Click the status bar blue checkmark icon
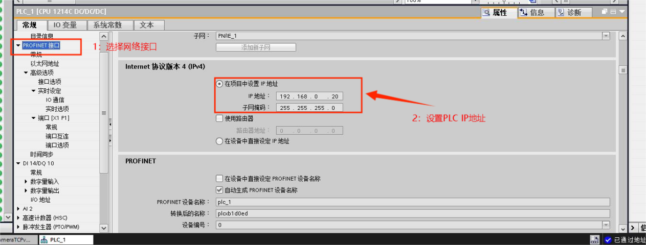 [x=608, y=239]
